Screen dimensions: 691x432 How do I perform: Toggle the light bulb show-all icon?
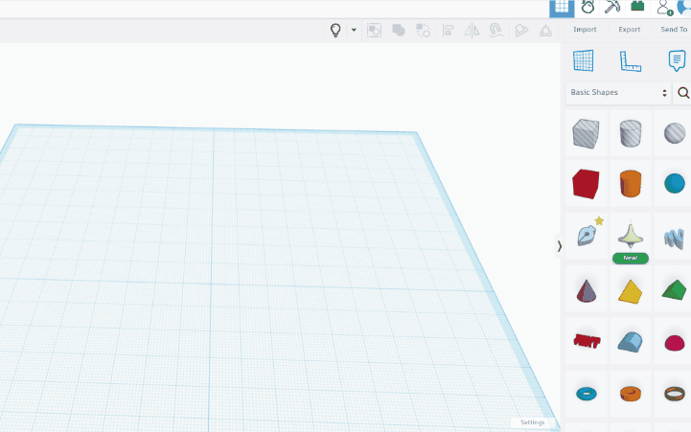click(335, 30)
